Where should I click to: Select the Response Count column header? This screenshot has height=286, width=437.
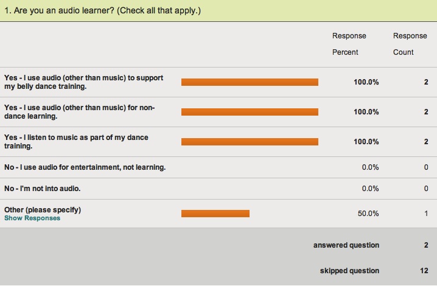[x=410, y=44]
